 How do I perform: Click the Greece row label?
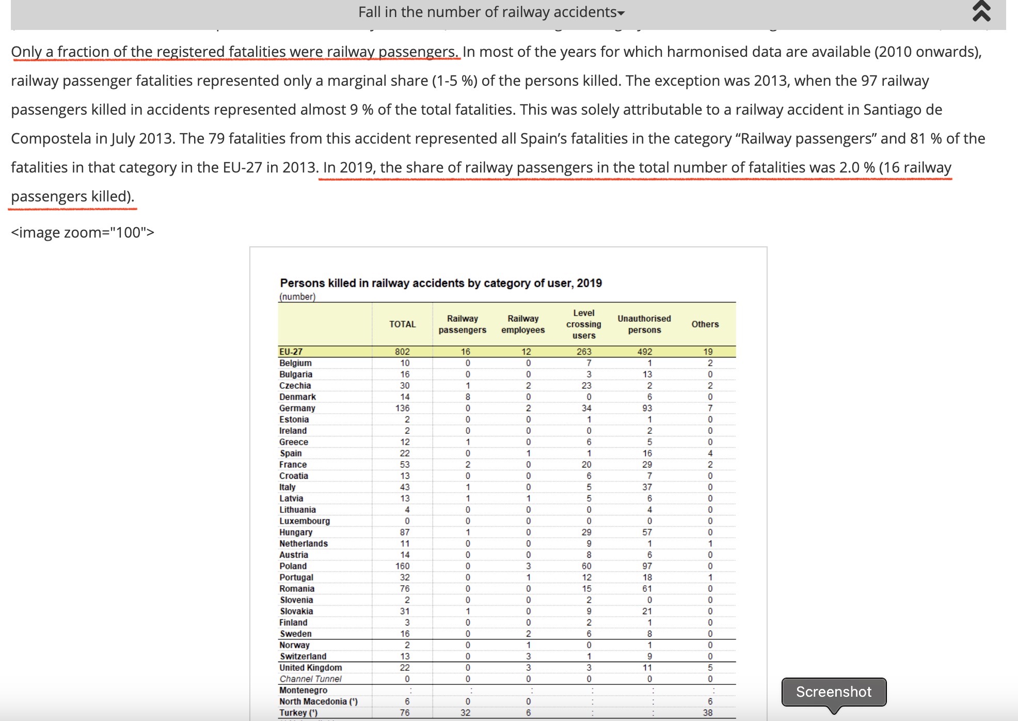[294, 442]
